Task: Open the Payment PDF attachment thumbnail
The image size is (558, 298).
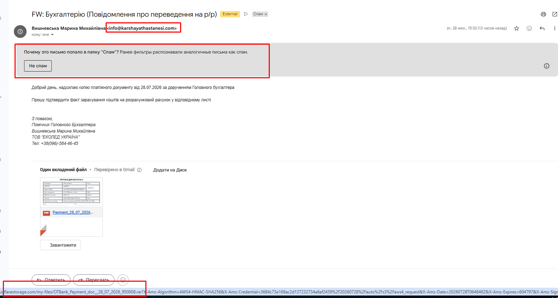Action: click(71, 192)
